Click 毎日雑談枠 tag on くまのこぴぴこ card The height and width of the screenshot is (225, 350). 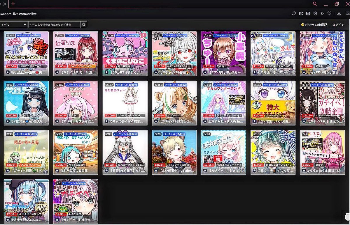point(124,66)
